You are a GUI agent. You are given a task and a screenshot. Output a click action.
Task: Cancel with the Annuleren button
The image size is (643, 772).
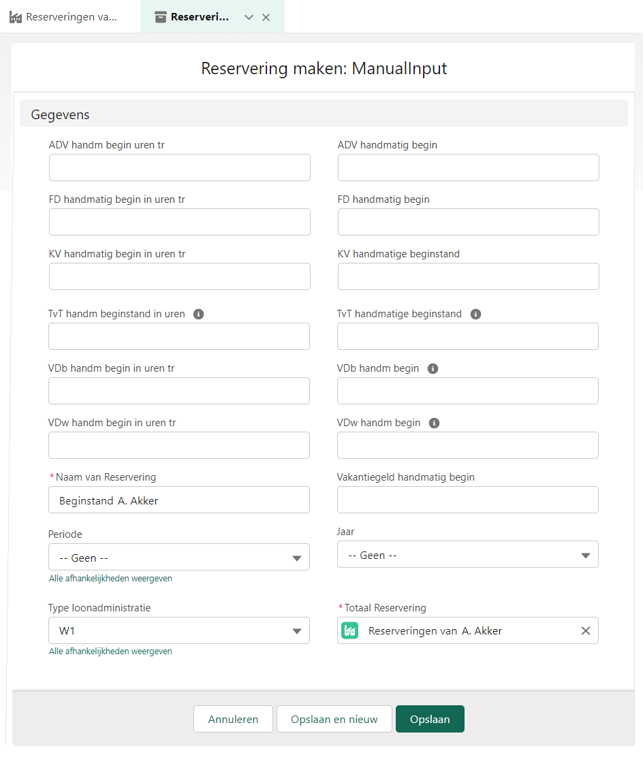pos(233,719)
